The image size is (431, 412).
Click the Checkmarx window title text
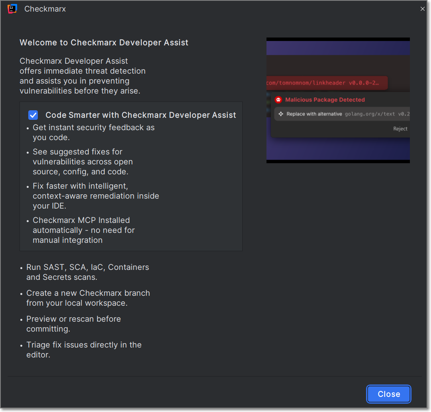45,9
